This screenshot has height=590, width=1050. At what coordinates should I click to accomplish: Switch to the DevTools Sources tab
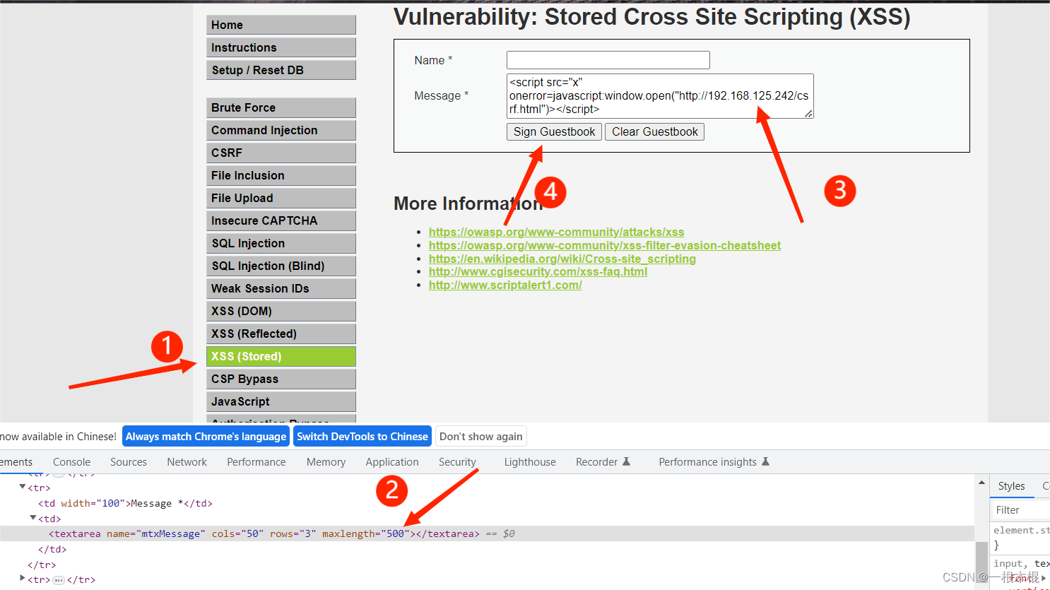[x=129, y=461]
